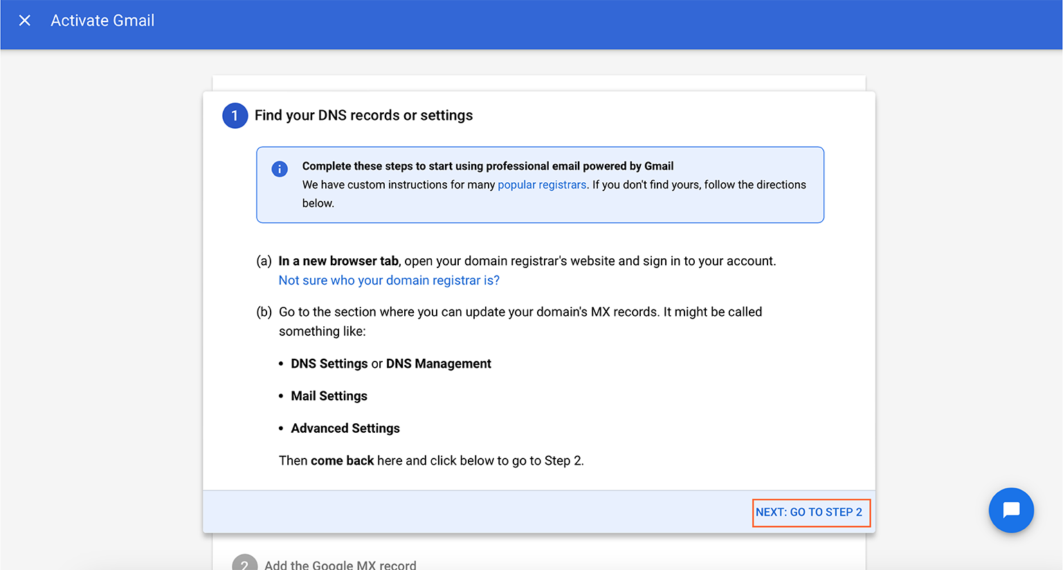Click 'Then come back here' instruction text
This screenshot has width=1063, height=570.
coord(431,461)
